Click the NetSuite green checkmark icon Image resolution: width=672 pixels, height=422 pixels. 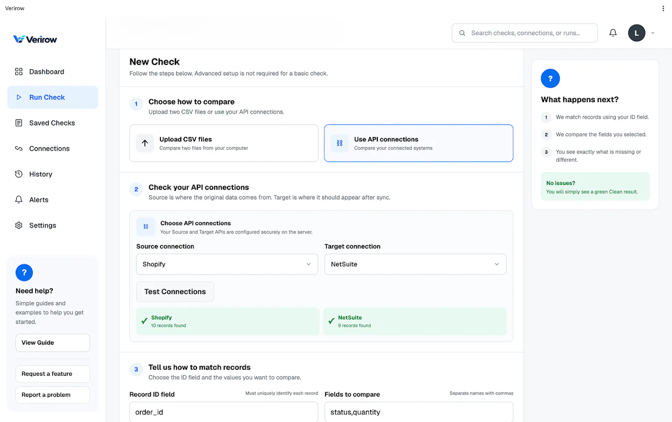tap(331, 321)
